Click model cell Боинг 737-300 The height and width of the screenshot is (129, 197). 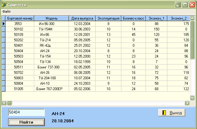point(51,67)
